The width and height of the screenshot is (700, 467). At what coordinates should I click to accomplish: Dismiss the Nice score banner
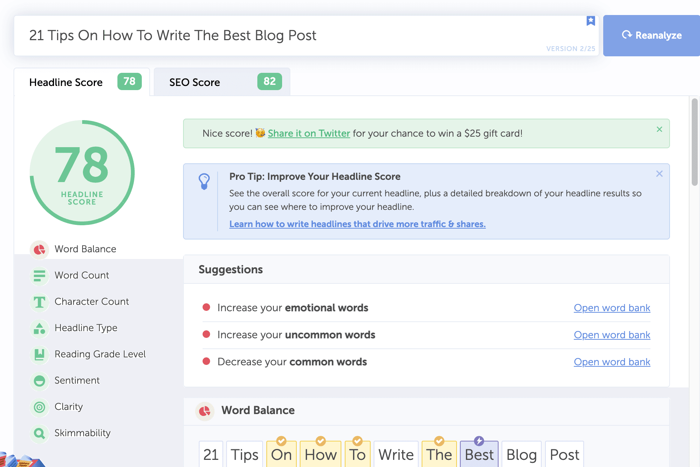pyautogui.click(x=659, y=129)
